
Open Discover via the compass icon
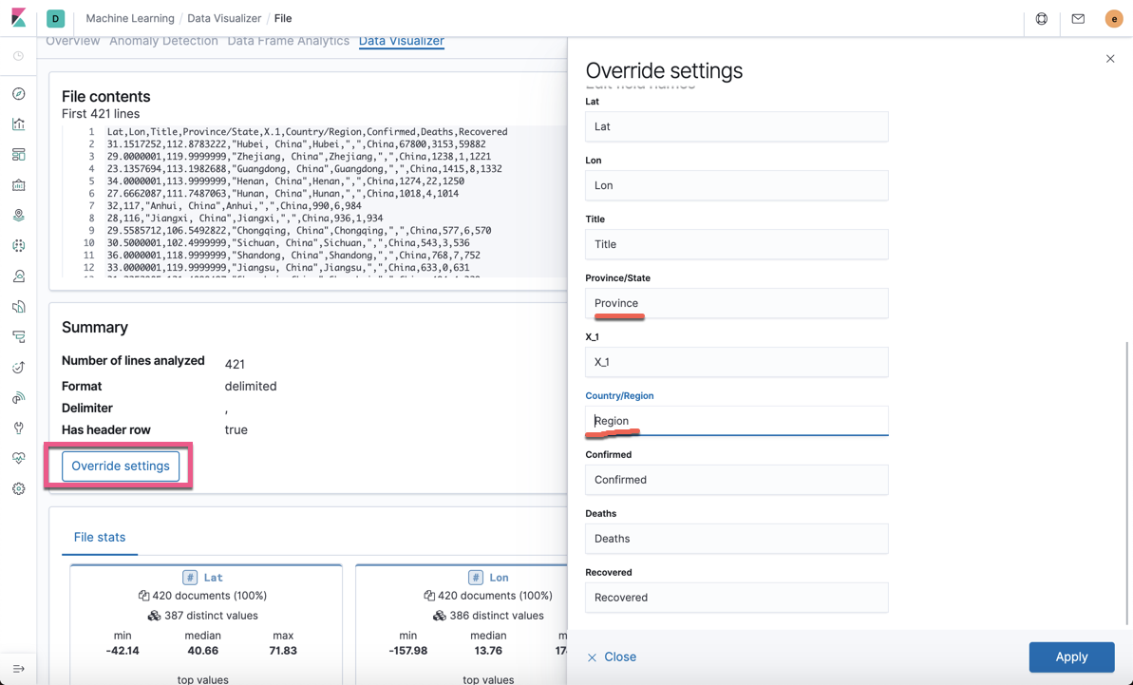click(x=20, y=94)
